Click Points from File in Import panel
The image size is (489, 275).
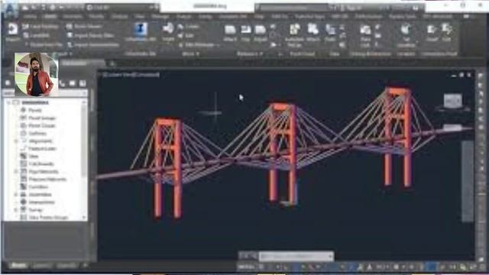click(44, 45)
